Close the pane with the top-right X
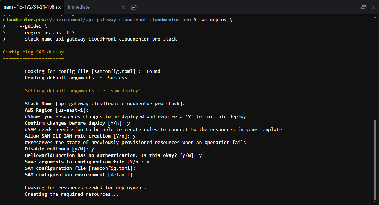 (x=373, y=7)
